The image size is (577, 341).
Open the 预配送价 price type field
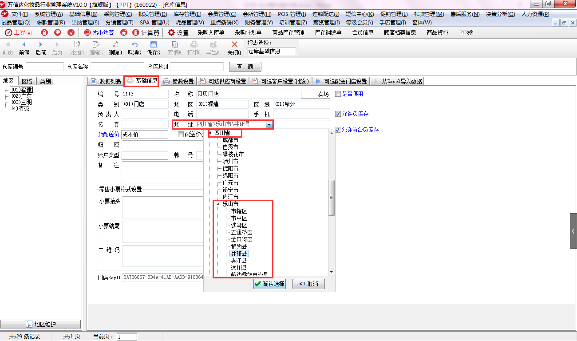click(x=145, y=135)
